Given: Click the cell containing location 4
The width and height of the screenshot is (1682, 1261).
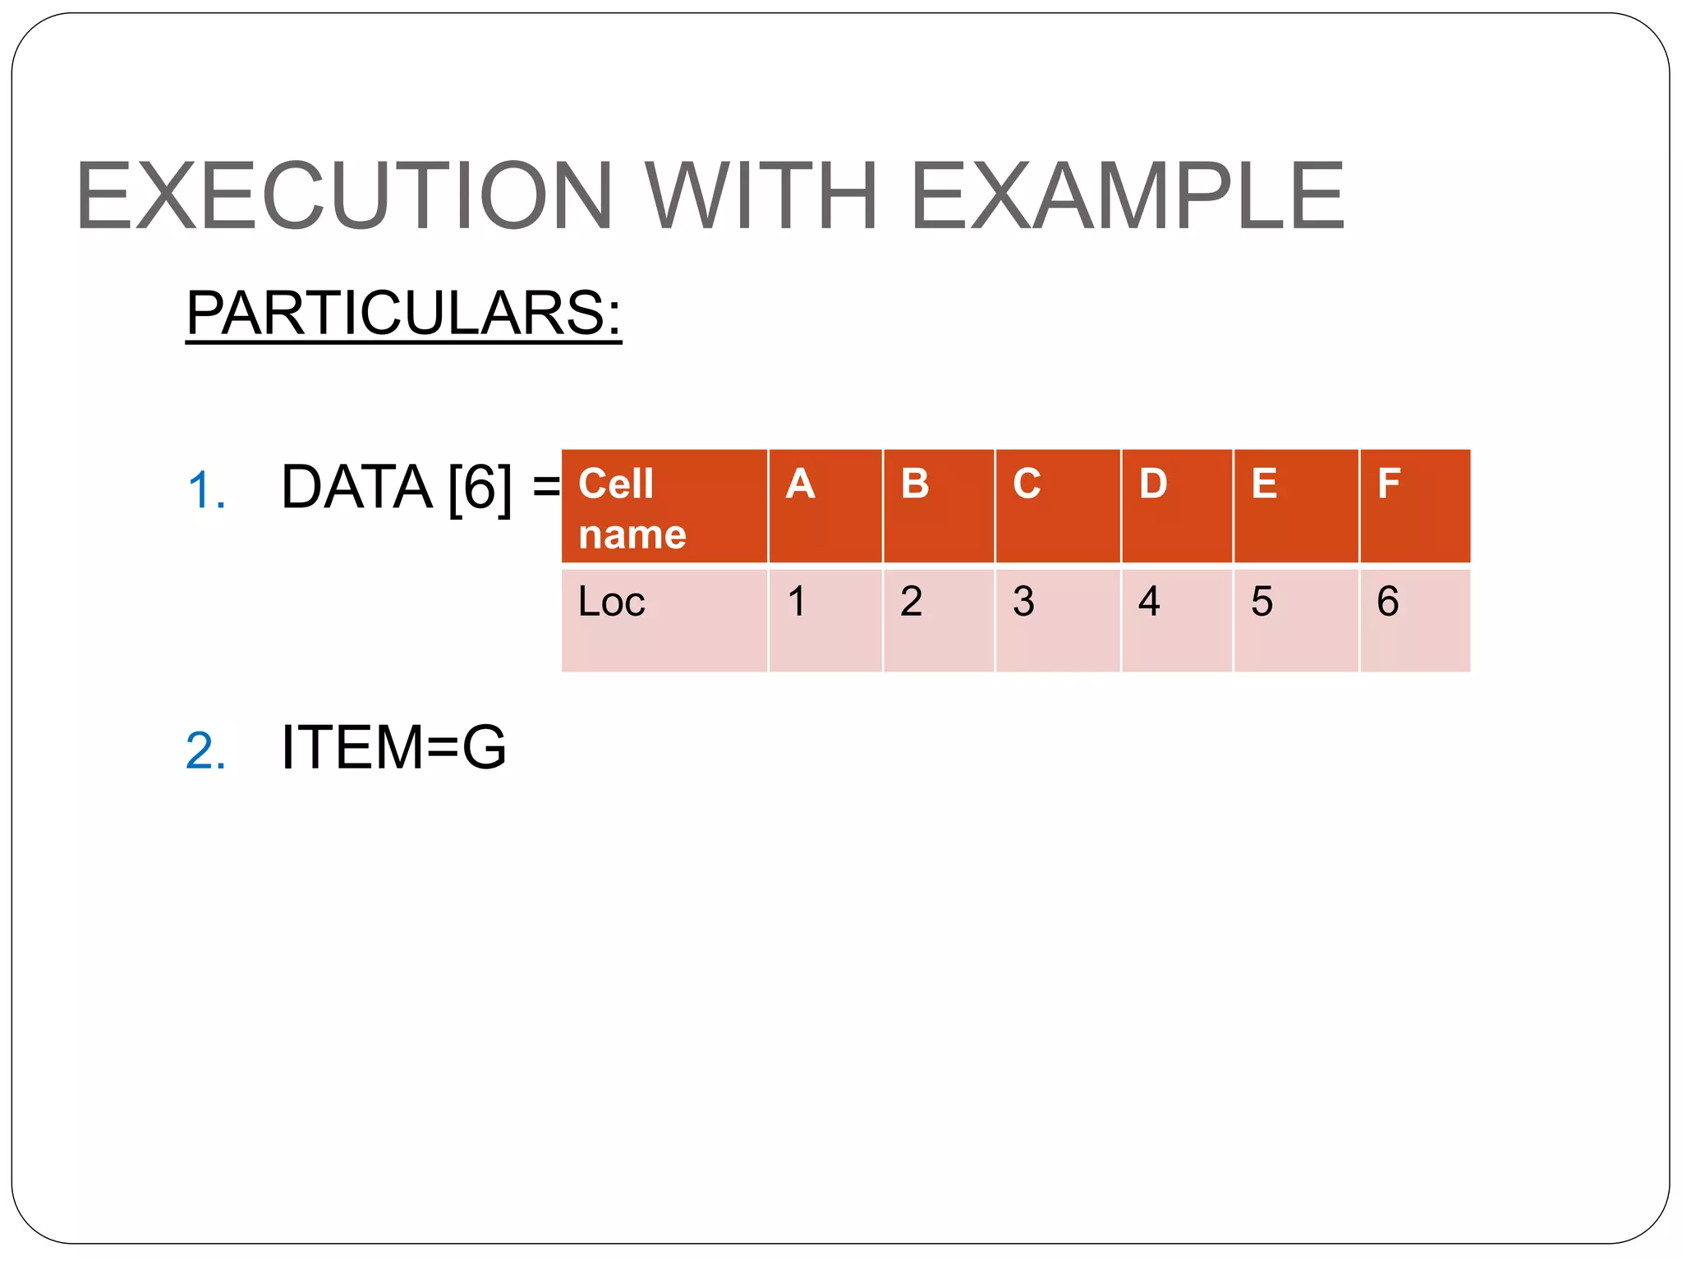Looking at the screenshot, I should (1177, 620).
